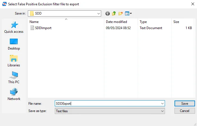Click the Text Document type cell

[151, 28]
